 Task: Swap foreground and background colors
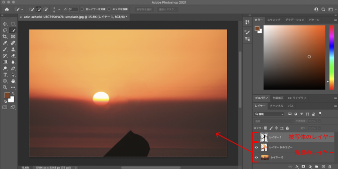pos(13,94)
